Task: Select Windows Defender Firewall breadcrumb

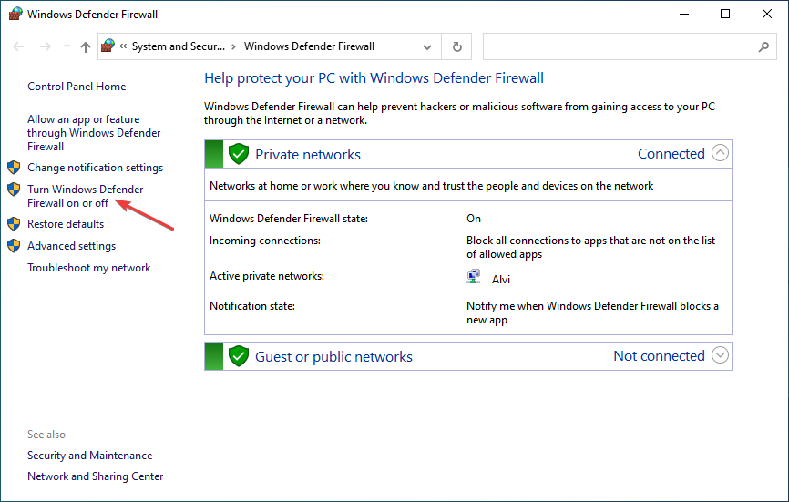Action: (309, 46)
